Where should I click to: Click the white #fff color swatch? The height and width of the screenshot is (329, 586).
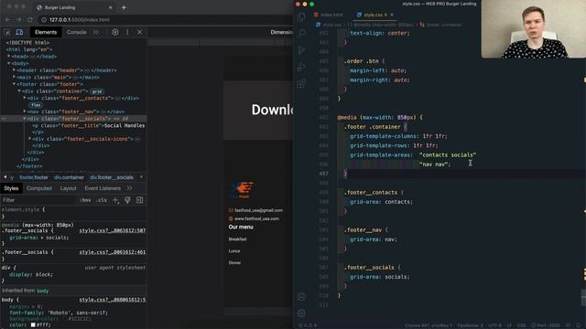[x=33, y=325]
